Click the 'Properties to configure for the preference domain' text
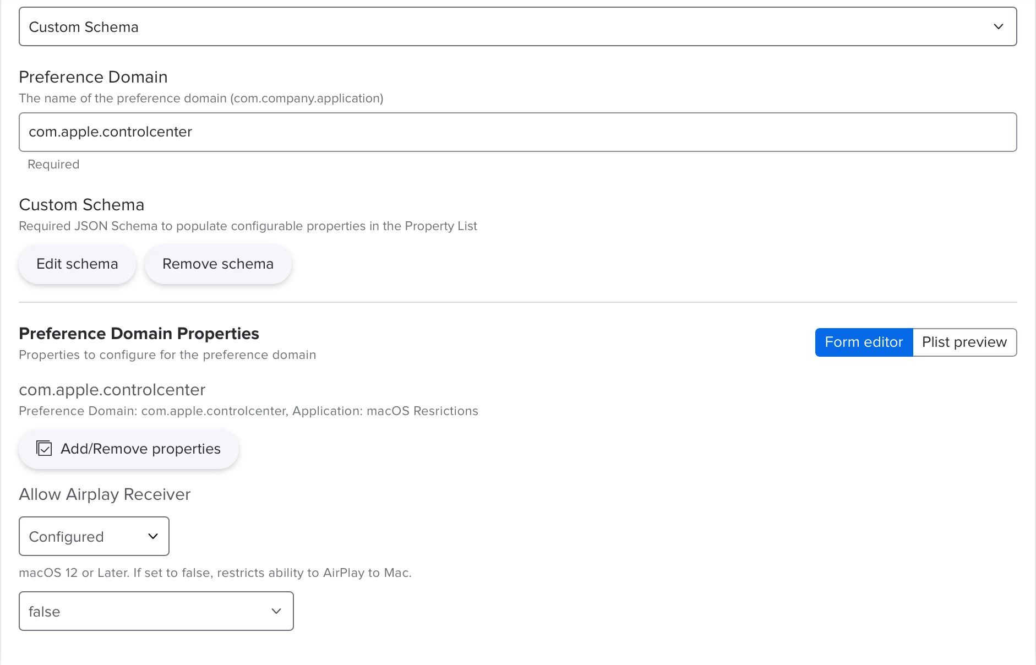The image size is (1036, 665). pyautogui.click(x=167, y=355)
